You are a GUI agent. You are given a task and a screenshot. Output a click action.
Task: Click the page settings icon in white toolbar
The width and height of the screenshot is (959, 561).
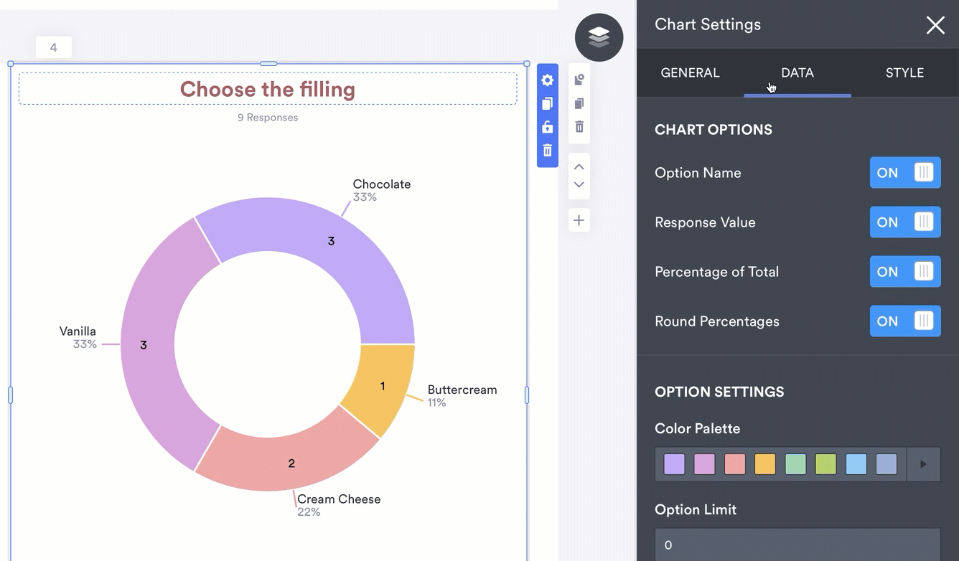[x=579, y=80]
